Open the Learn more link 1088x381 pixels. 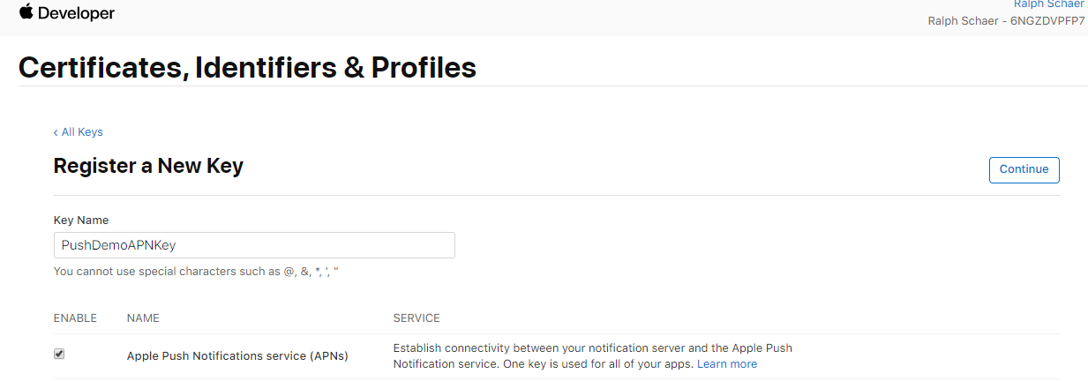pyautogui.click(x=726, y=364)
